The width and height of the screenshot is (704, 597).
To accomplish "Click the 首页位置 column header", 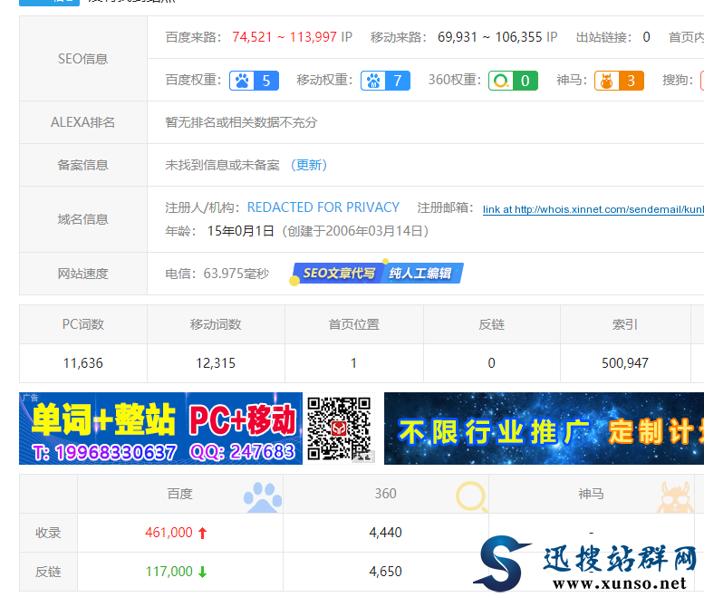I will [353, 324].
